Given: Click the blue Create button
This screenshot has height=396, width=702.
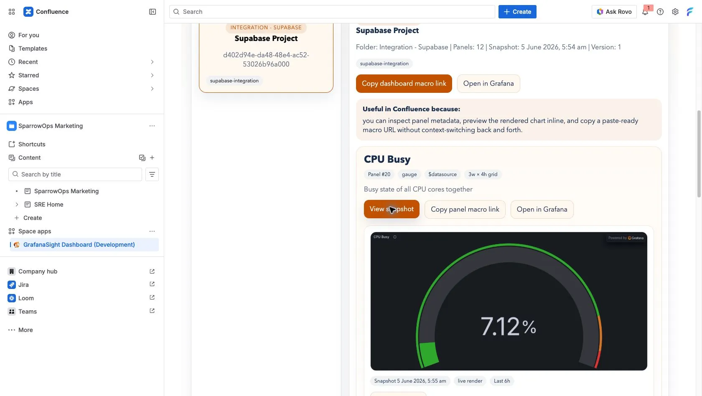Looking at the screenshot, I should pyautogui.click(x=517, y=12).
